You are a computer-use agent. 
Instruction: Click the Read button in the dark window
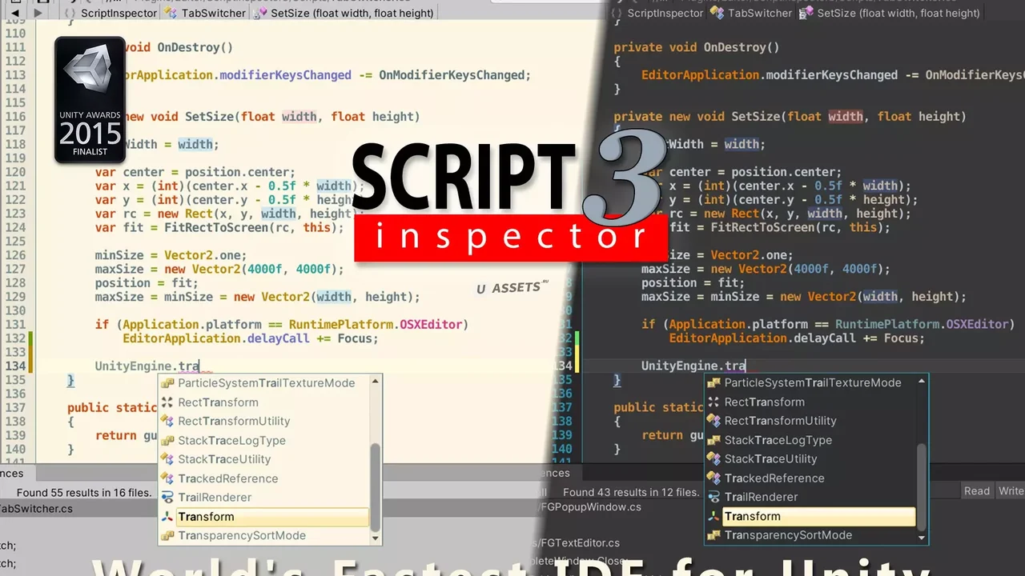pos(977,491)
